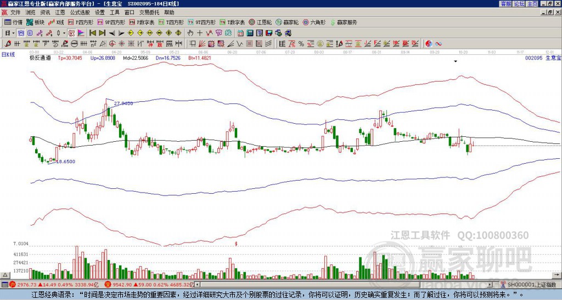Viewport: 562px width, 300px height.
Task: Select the fan lines tool
Action: pyautogui.click(x=201, y=44)
